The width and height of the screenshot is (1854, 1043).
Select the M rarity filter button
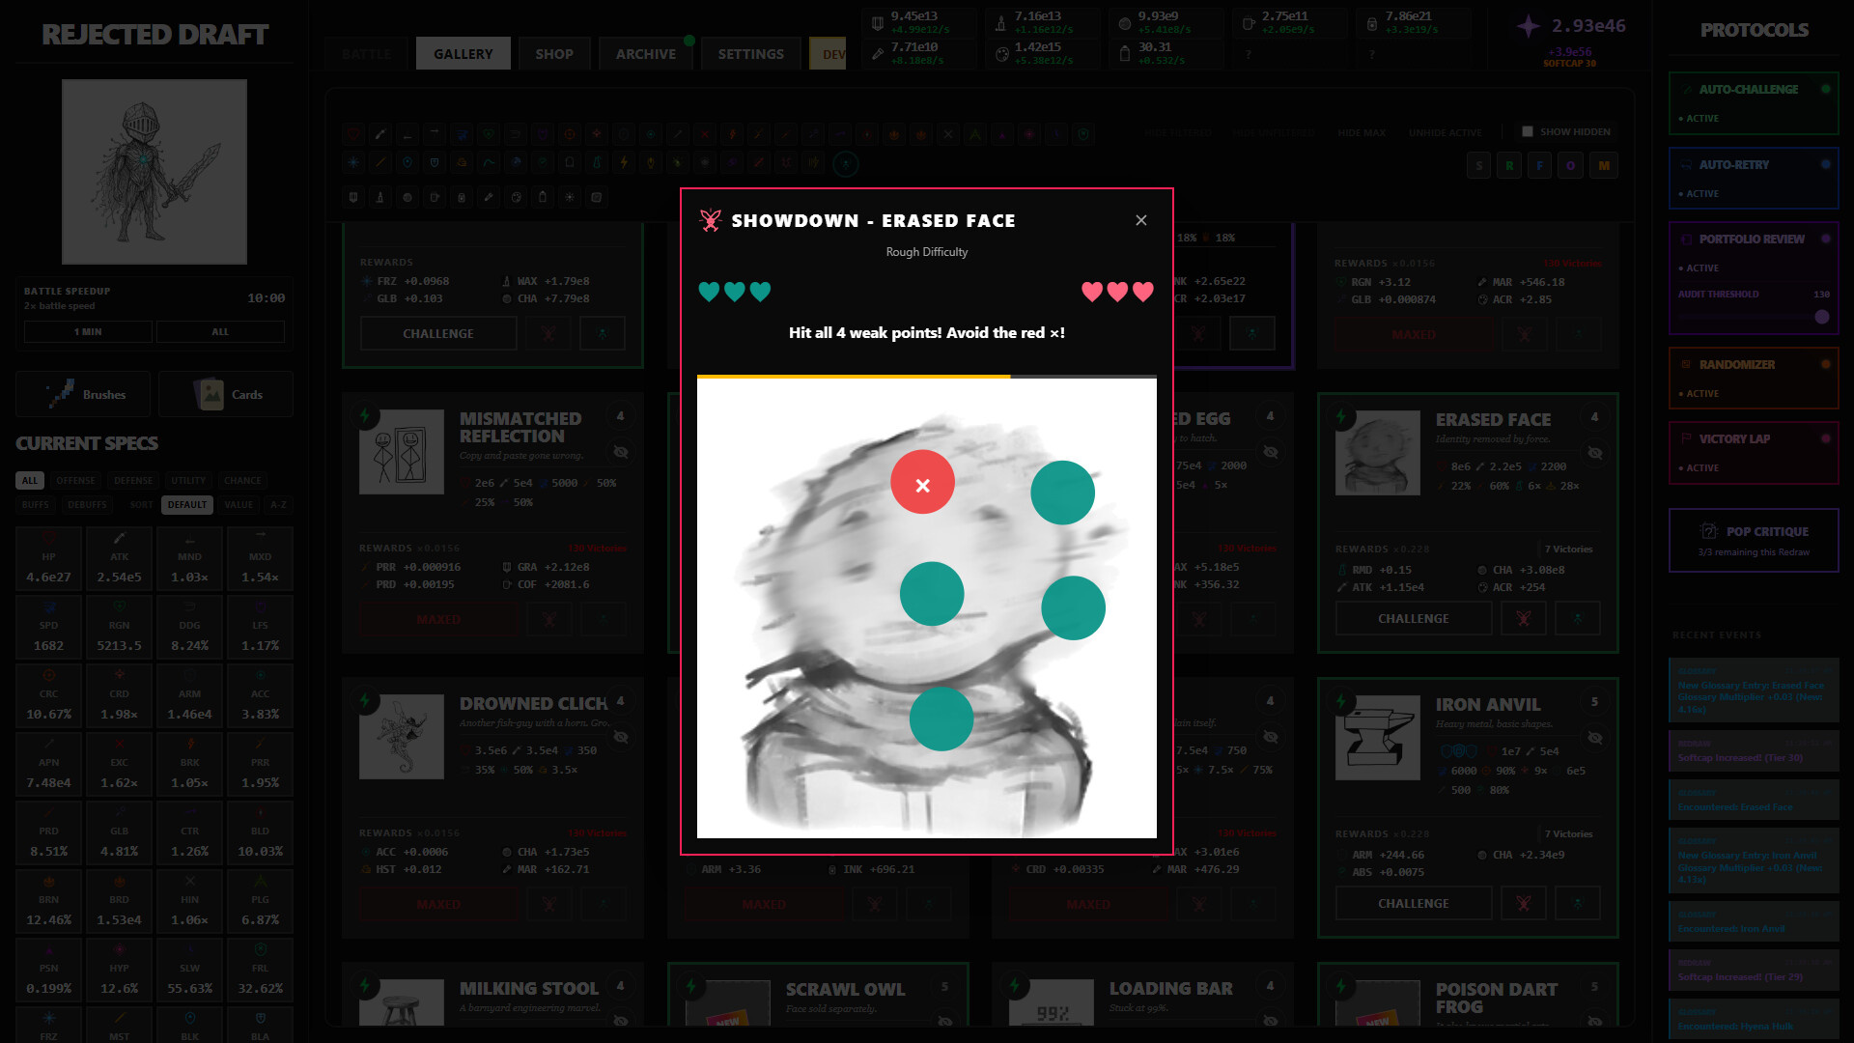point(1604,166)
